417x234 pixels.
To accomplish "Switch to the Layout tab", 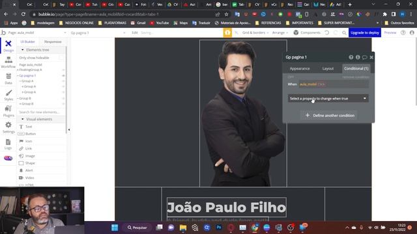I will click(x=328, y=68).
